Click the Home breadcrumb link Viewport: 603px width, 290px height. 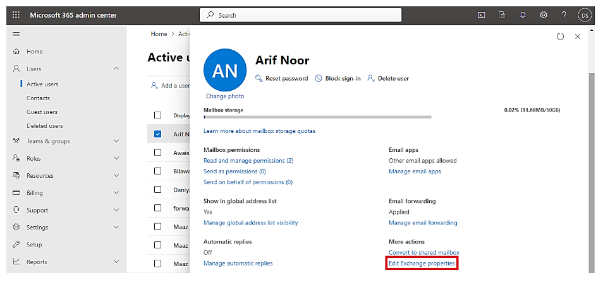(159, 34)
